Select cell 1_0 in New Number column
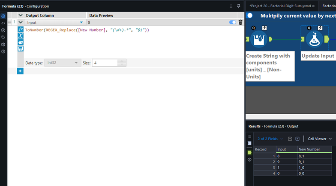 (x=315, y=168)
